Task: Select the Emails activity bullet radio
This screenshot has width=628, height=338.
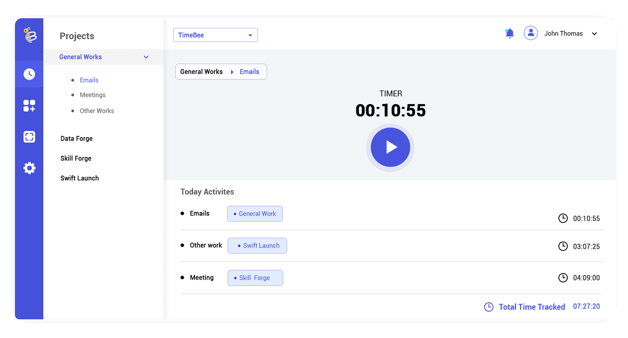Action: point(182,213)
